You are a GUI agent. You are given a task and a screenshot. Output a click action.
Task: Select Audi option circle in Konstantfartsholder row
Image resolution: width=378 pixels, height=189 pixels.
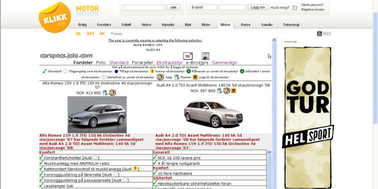pyautogui.click(x=96, y=157)
